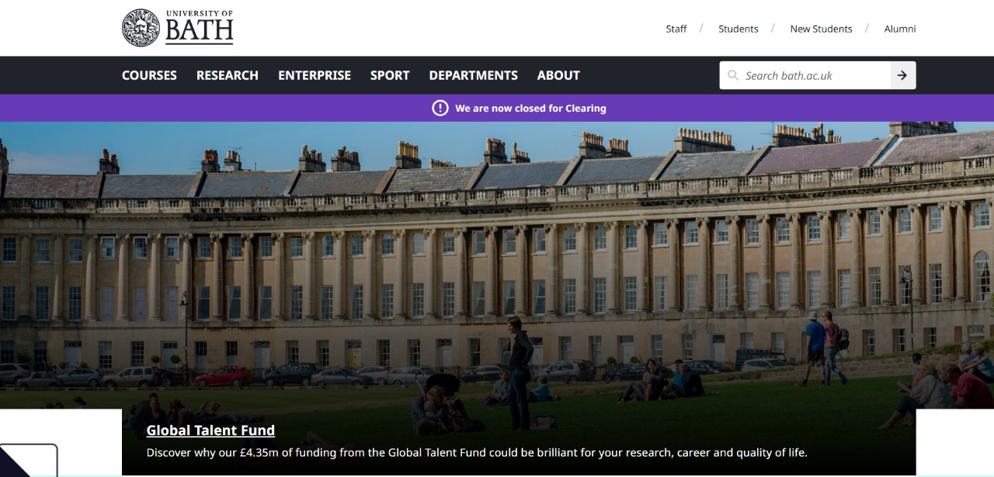Open the Sport section
This screenshot has width=994, height=477.
click(x=390, y=75)
